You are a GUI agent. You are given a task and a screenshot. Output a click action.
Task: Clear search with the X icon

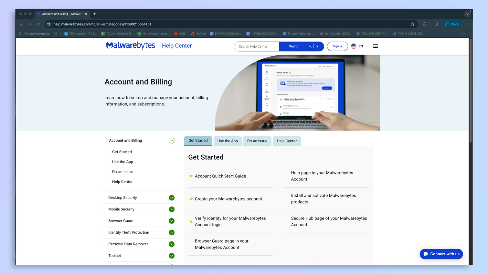[x=317, y=46]
